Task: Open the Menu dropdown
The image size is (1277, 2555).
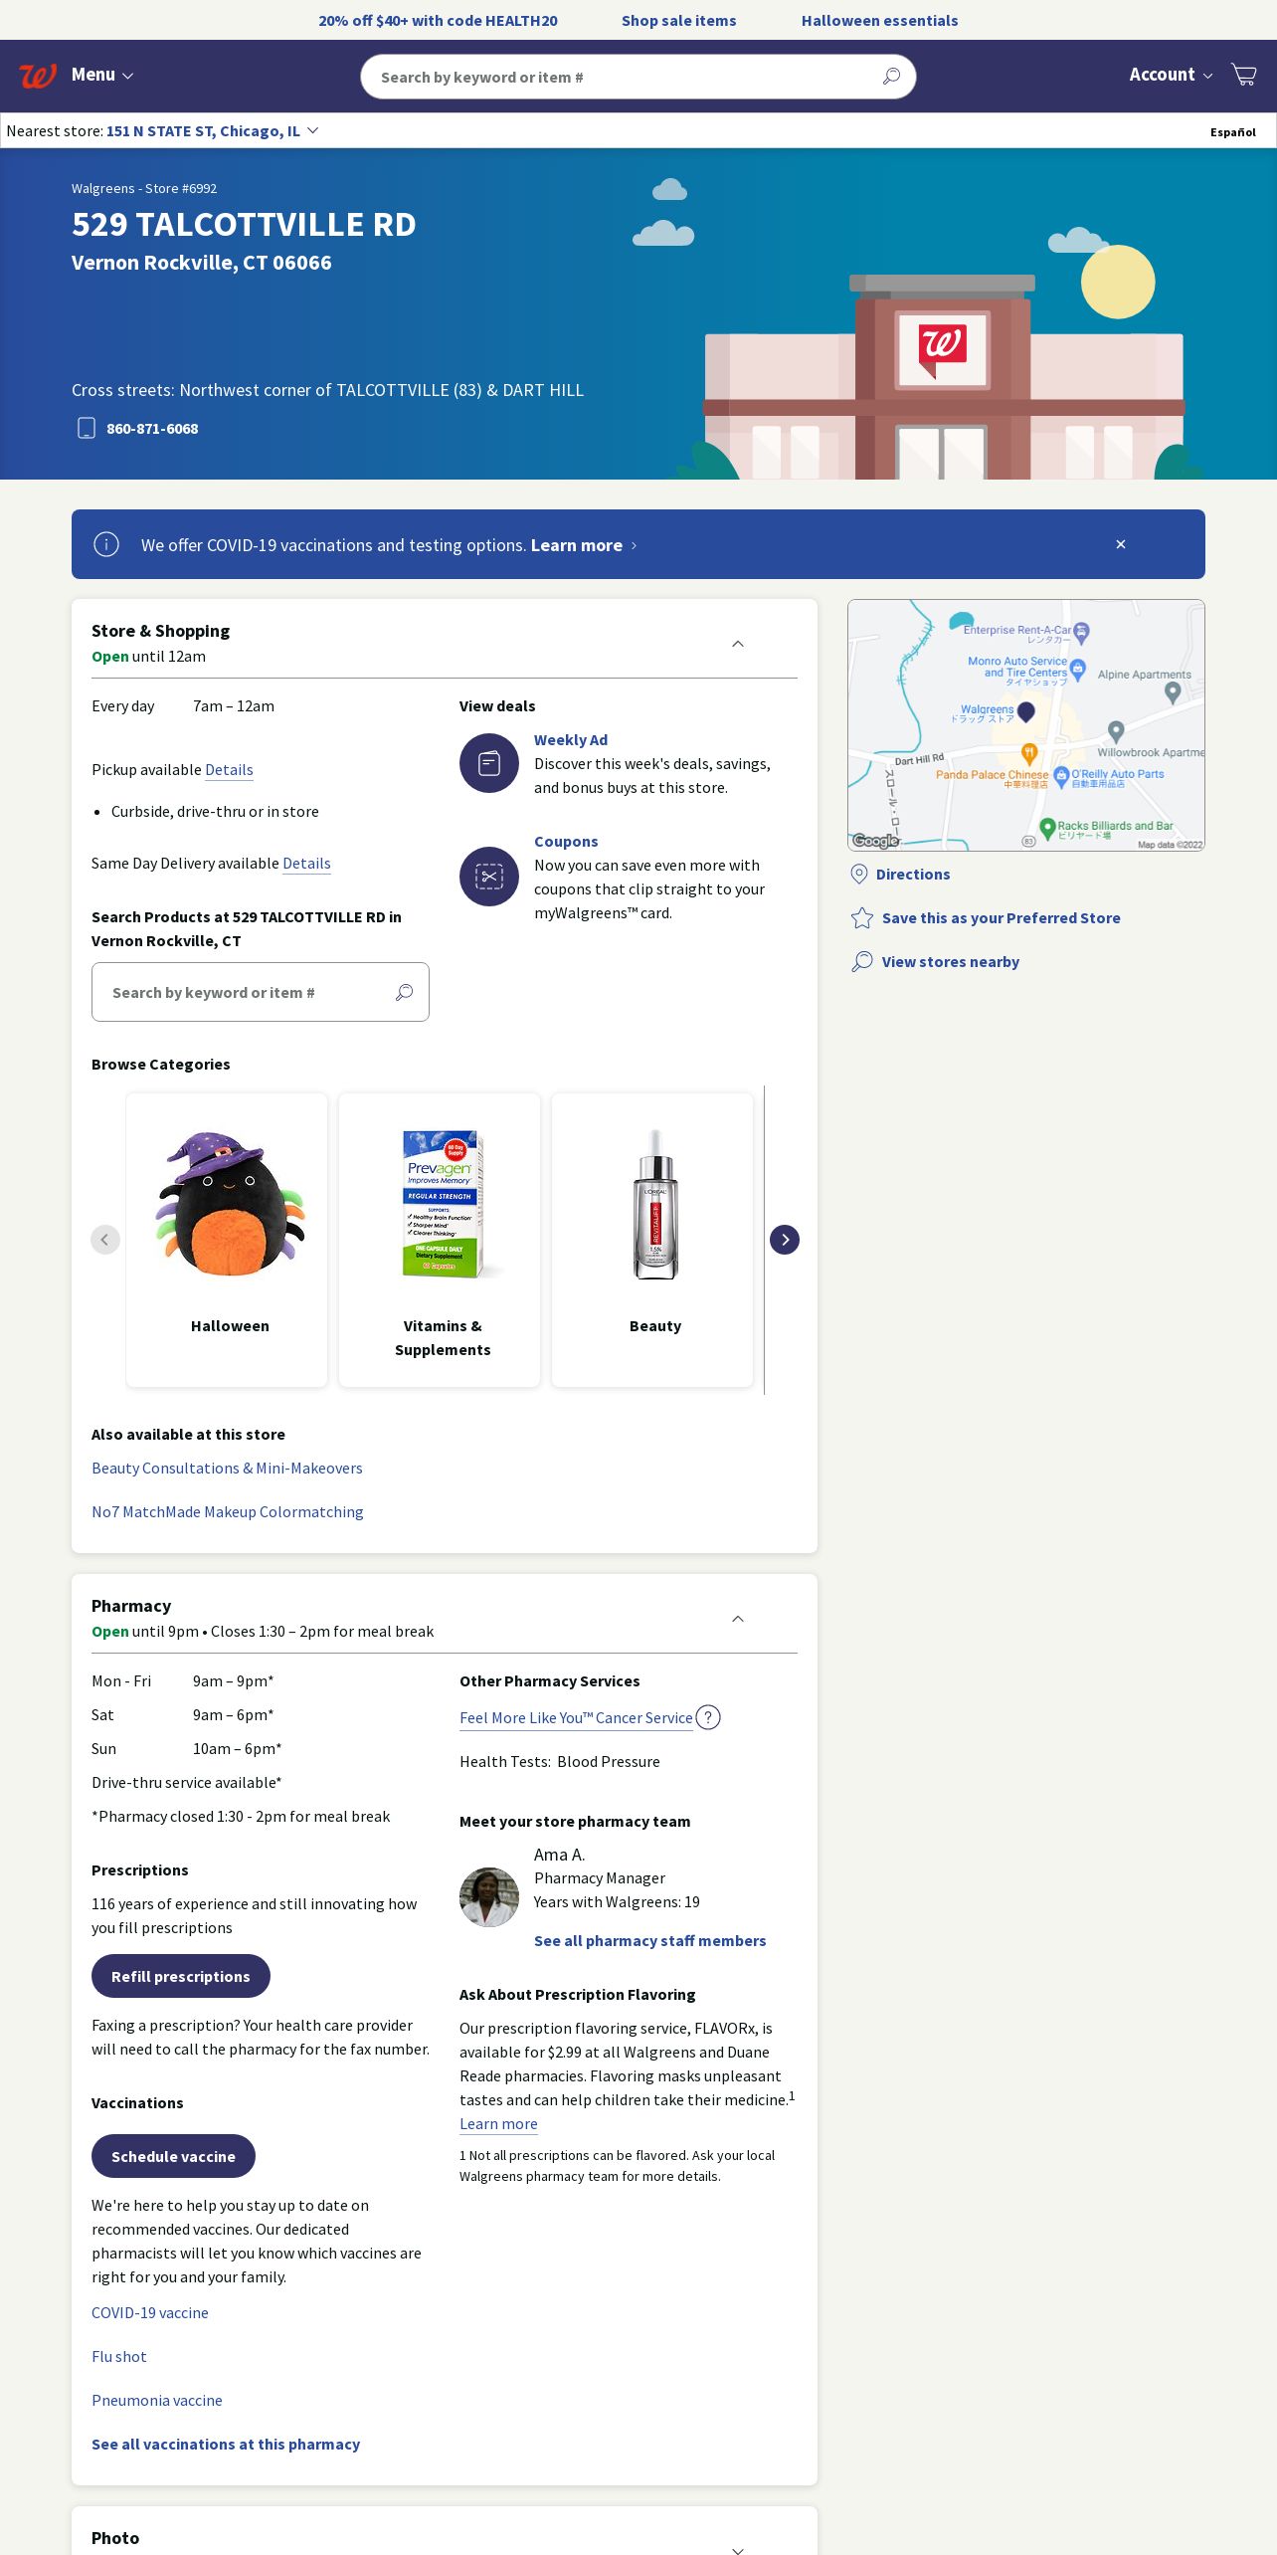Action: 101,75
